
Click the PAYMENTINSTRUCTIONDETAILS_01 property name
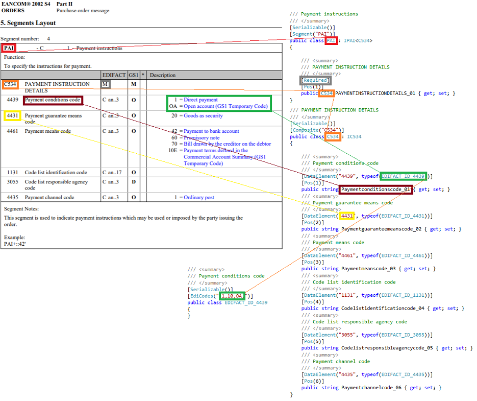coord(375,93)
